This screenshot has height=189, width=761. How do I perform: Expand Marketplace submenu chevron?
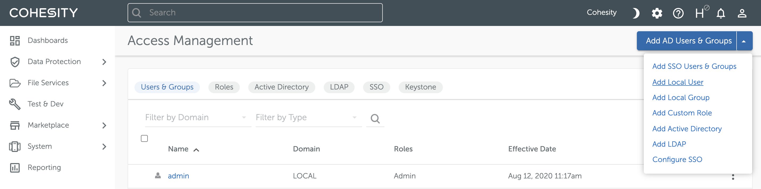pyautogui.click(x=104, y=125)
